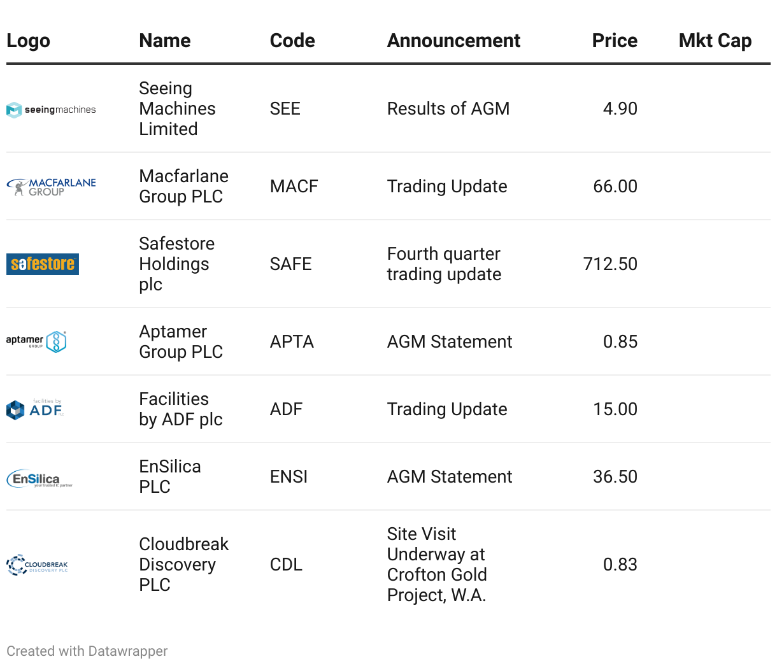Click the Code column header
Viewport: 777px width, 666px height.
point(292,41)
